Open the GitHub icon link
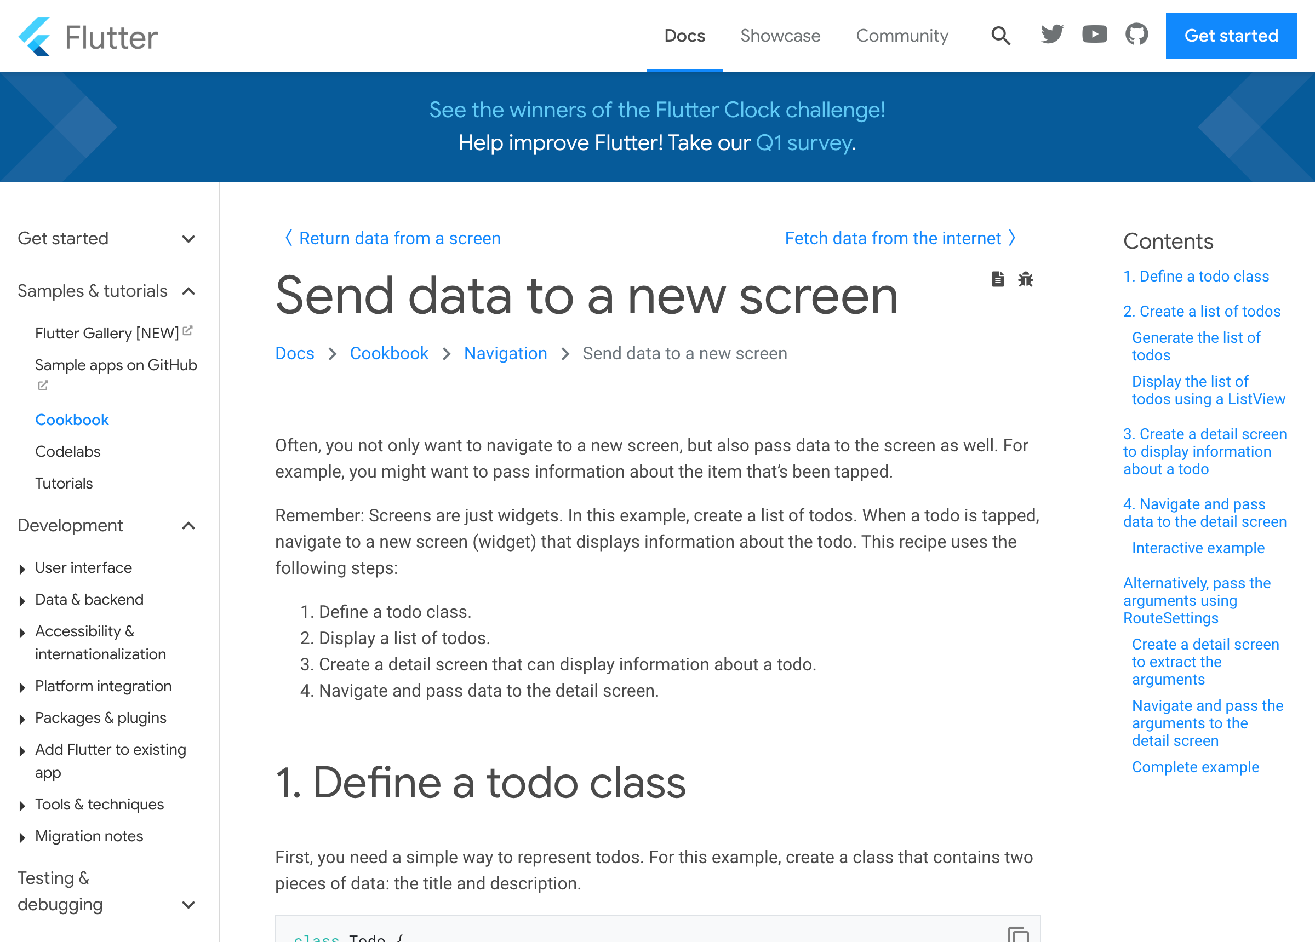The height and width of the screenshot is (942, 1315). pos(1136,35)
